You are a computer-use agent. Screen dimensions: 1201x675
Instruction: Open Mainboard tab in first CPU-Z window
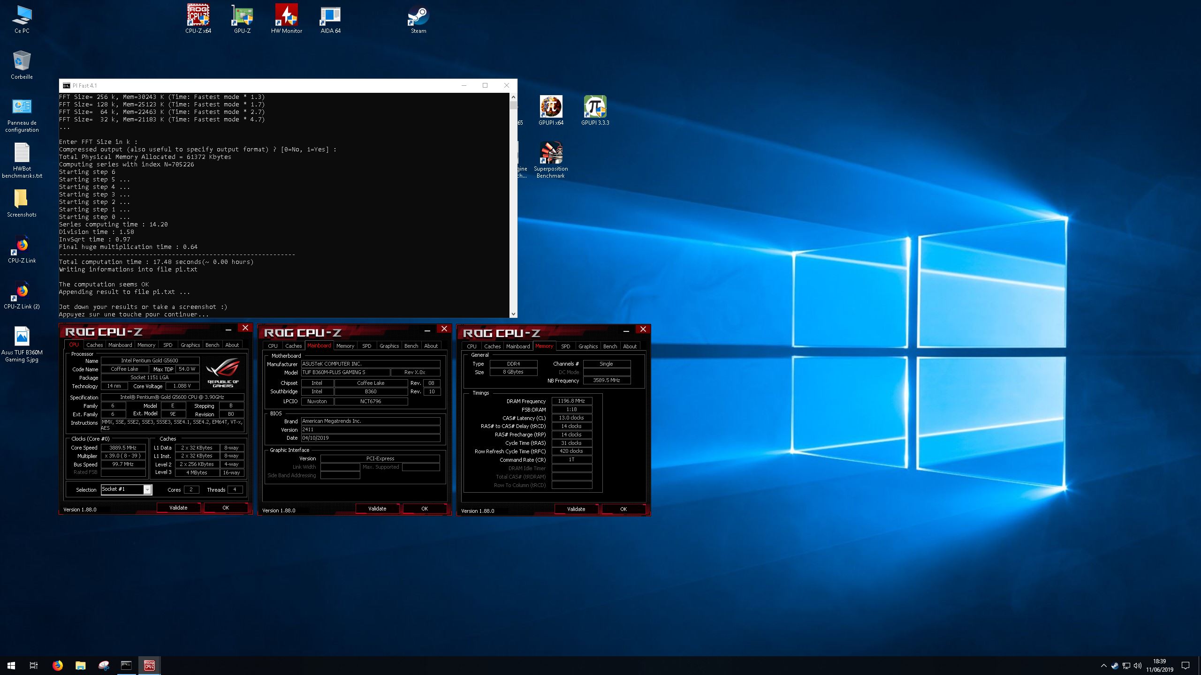click(x=120, y=345)
